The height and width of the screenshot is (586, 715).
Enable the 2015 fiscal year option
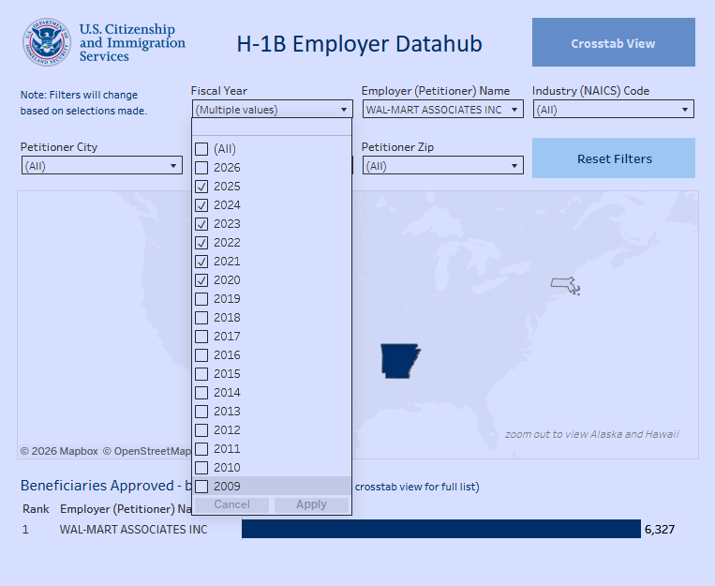pos(201,374)
